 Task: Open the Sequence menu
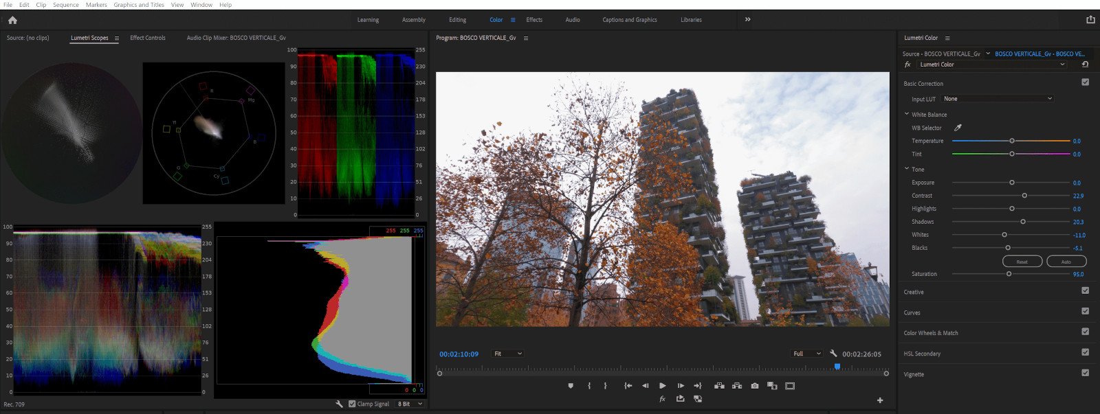click(x=66, y=5)
